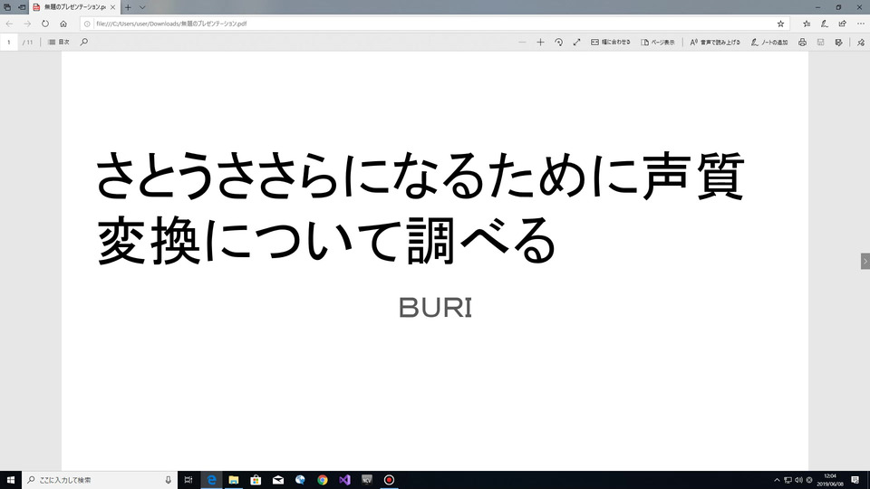Go to the next page with the right-edge arrow

(865, 261)
